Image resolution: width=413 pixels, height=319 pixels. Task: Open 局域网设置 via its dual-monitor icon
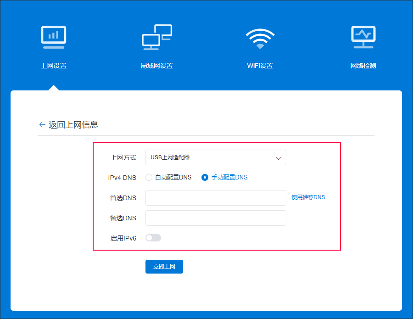pos(156,37)
